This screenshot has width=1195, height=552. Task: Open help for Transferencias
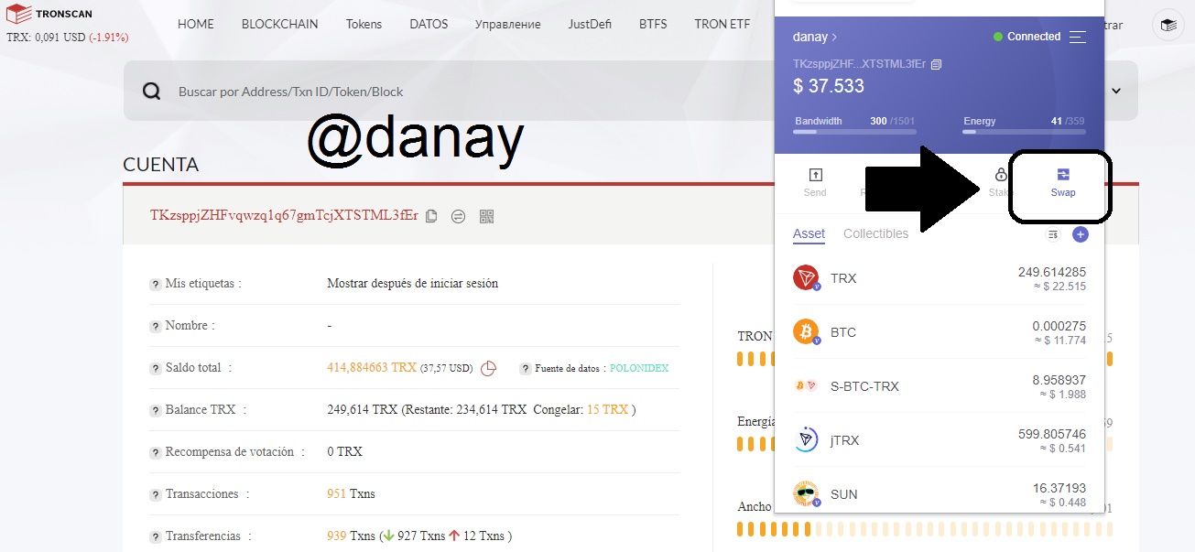[x=156, y=536]
